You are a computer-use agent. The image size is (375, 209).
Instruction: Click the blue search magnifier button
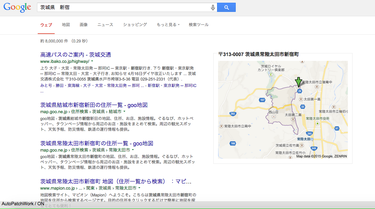coord(226,7)
